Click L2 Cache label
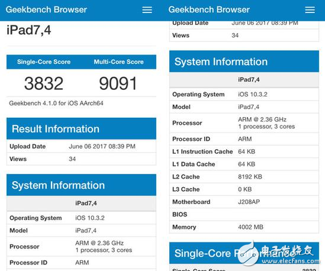Screen dimensions: 325x271 pos(186,177)
